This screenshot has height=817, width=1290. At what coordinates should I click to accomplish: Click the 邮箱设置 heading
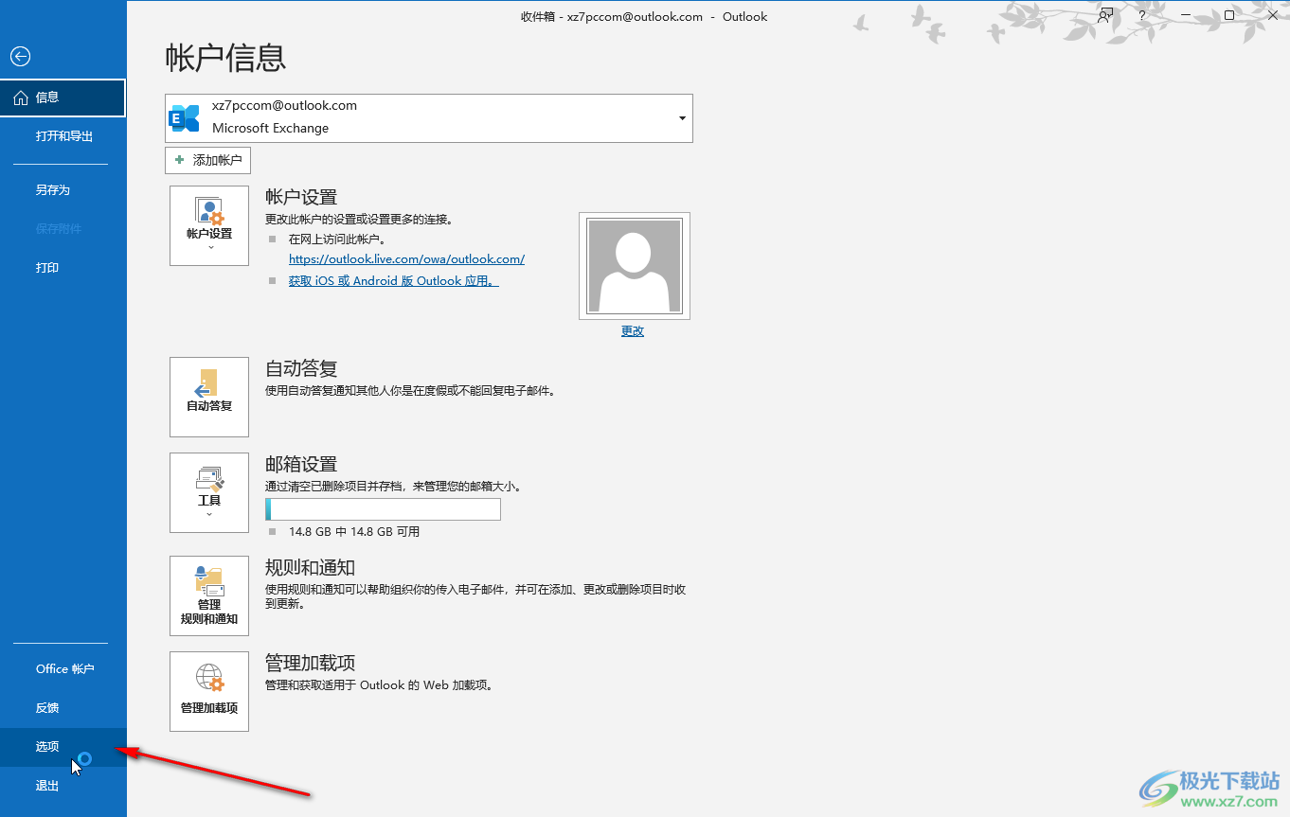click(x=301, y=465)
